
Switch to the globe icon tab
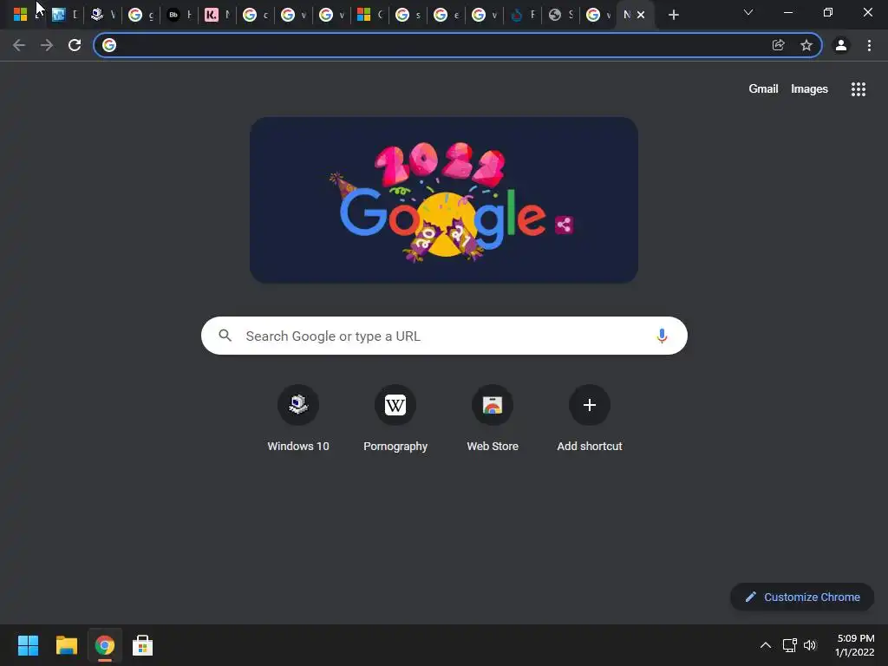click(x=561, y=15)
